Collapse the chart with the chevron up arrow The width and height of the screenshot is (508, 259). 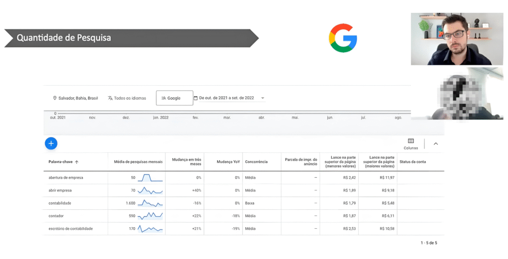click(436, 144)
